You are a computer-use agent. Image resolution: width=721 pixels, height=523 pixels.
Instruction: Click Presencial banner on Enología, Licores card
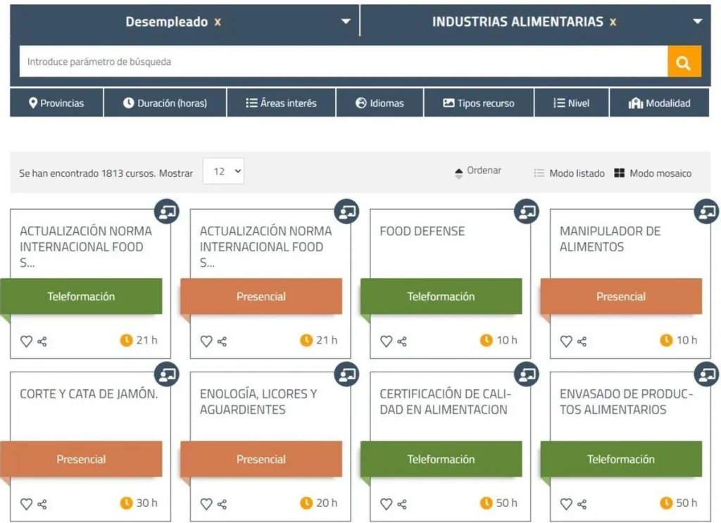point(261,459)
